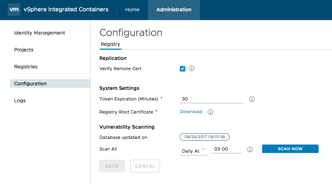Image resolution: width=332 pixels, height=184 pixels.
Task: Open Identity Management in sidebar
Action: click(40, 33)
